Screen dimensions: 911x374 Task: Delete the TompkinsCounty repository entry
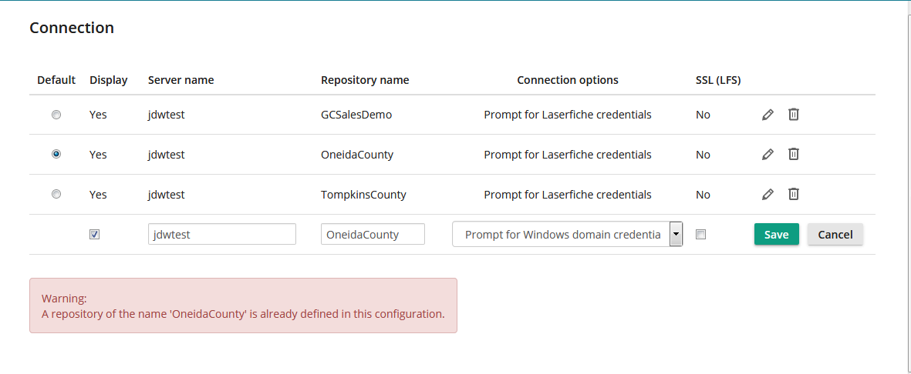pyautogui.click(x=794, y=194)
